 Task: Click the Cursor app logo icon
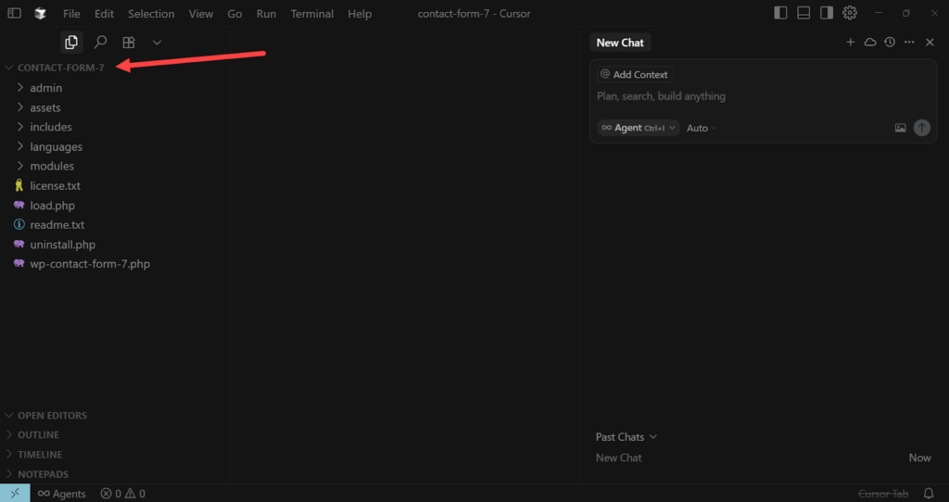click(x=41, y=13)
